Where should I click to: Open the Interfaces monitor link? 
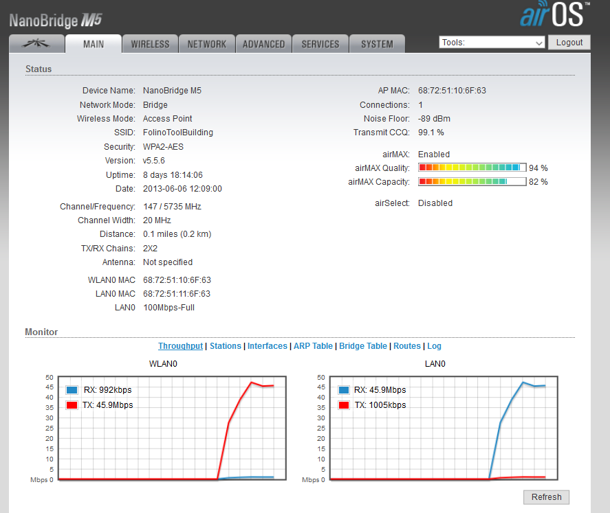pyautogui.click(x=267, y=346)
